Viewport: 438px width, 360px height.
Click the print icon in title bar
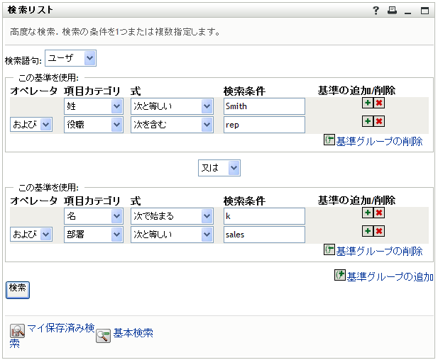pos(392,11)
